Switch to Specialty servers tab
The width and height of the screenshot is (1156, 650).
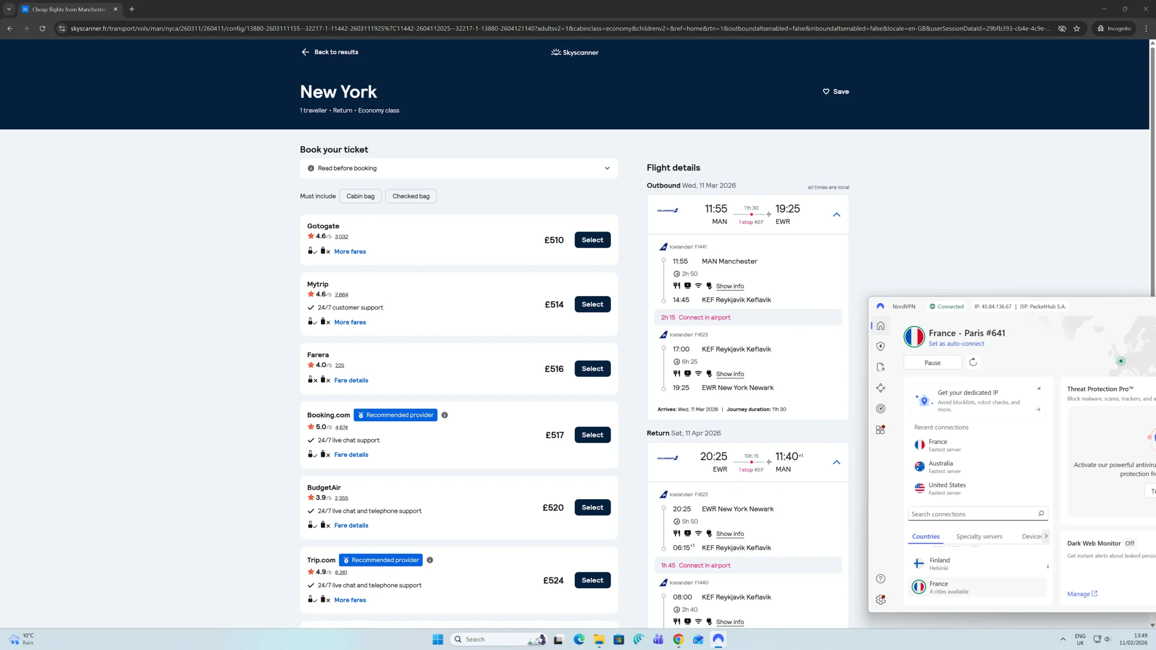979,536
